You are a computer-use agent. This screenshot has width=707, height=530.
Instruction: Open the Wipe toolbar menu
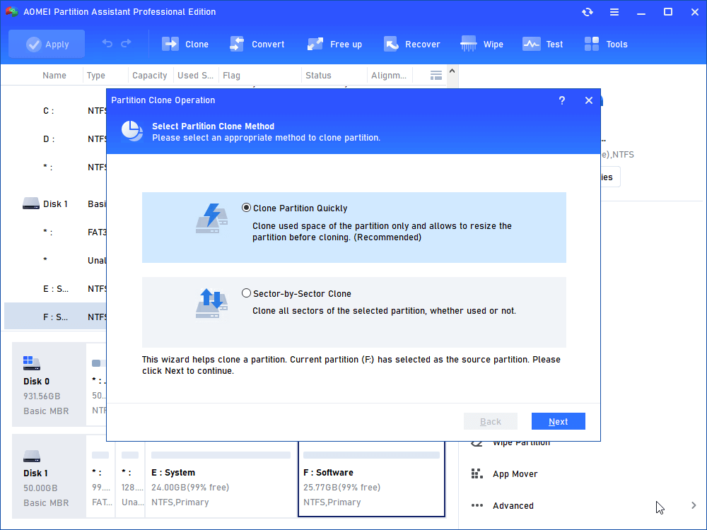point(481,44)
